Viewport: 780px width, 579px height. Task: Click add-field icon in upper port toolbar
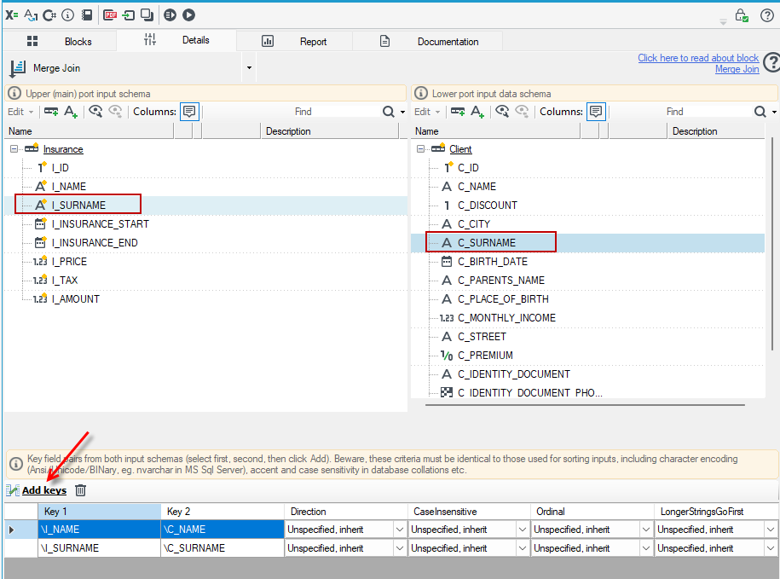(x=51, y=112)
